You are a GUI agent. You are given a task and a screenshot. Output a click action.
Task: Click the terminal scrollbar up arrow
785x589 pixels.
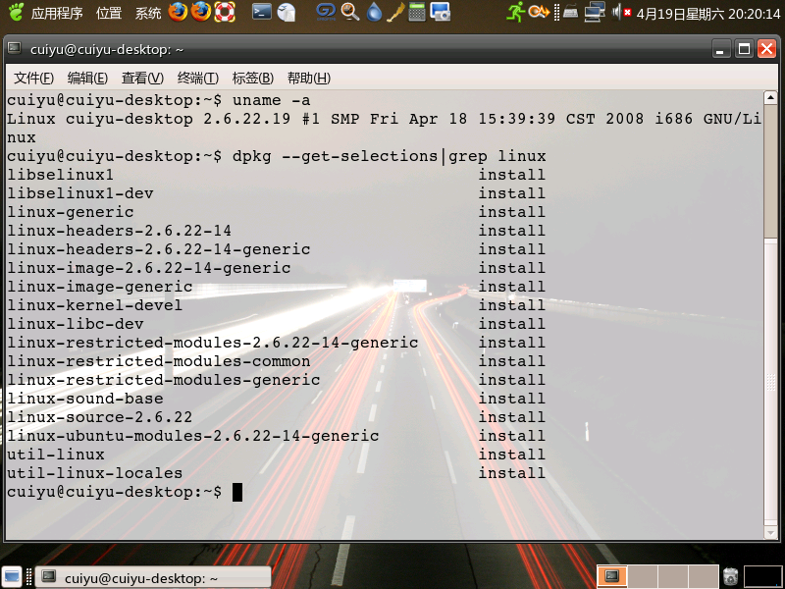click(x=770, y=97)
